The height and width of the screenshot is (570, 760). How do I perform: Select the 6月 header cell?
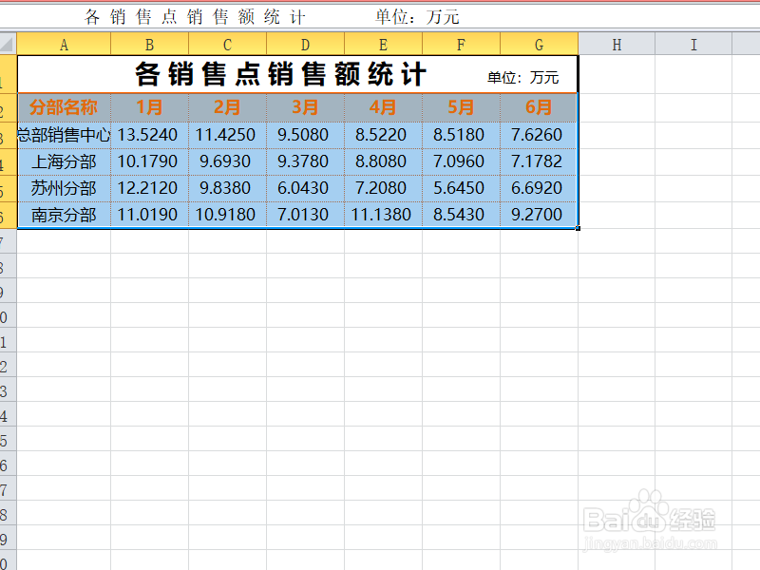539,107
